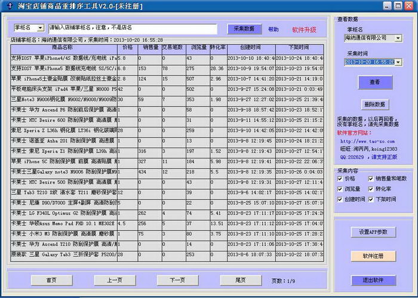Open the http://www.tao-so.com website link
The image size is (418, 298).
coord(367,141)
